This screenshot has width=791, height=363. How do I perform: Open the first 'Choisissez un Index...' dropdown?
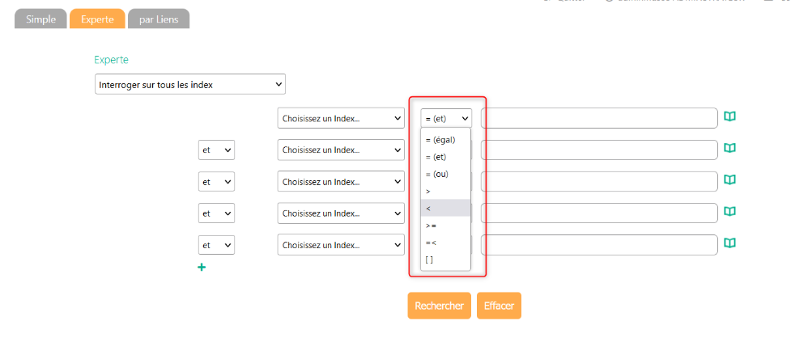tap(340, 118)
